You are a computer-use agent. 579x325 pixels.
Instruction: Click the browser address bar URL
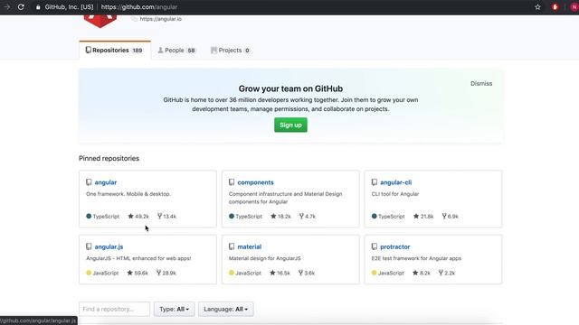coord(139,7)
